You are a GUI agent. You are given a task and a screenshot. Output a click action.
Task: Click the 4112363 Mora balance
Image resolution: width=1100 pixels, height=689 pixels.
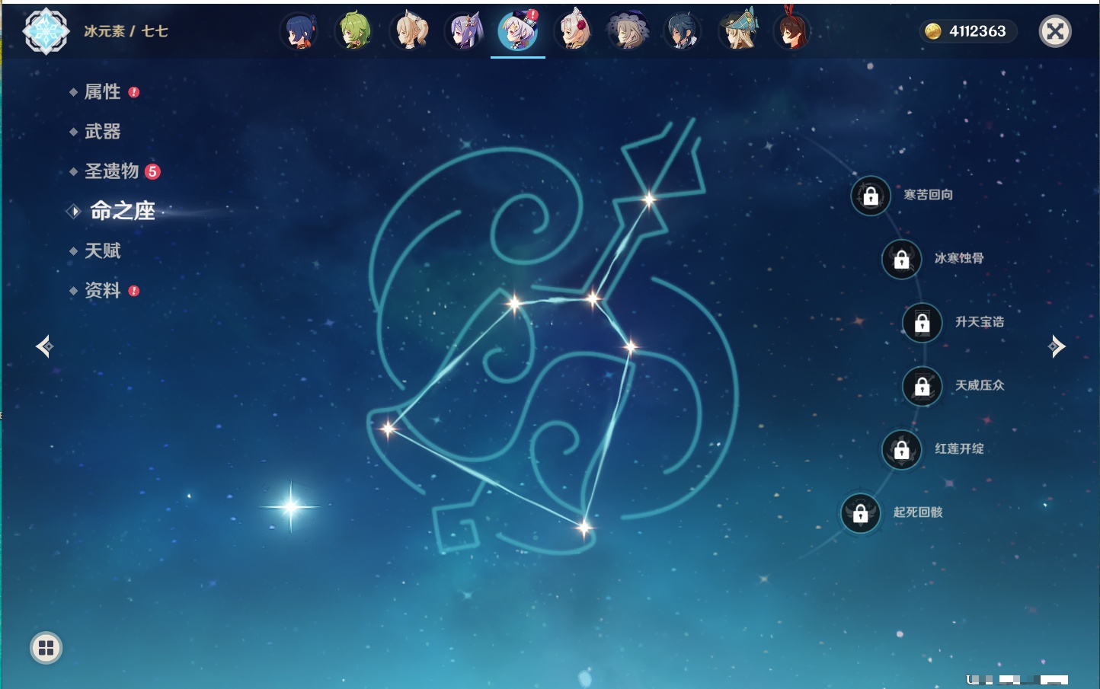point(977,31)
